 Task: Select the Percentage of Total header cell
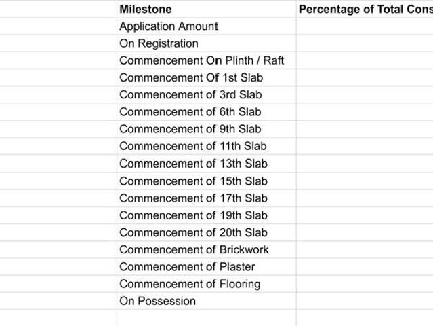click(365, 9)
